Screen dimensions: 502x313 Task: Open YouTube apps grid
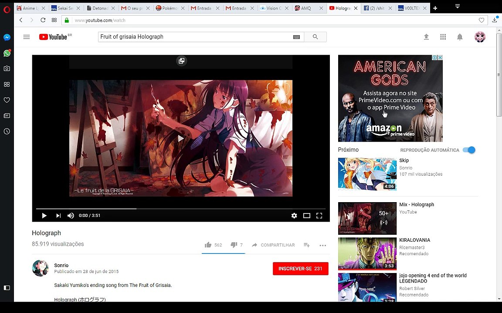coord(443,37)
